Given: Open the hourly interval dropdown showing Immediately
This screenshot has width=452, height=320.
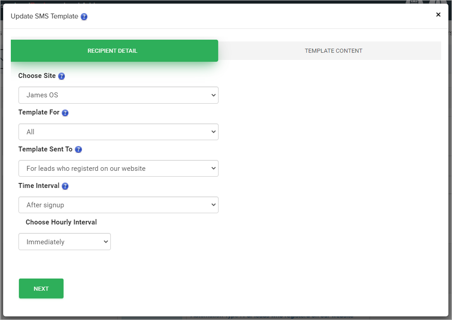Looking at the screenshot, I should (64, 242).
